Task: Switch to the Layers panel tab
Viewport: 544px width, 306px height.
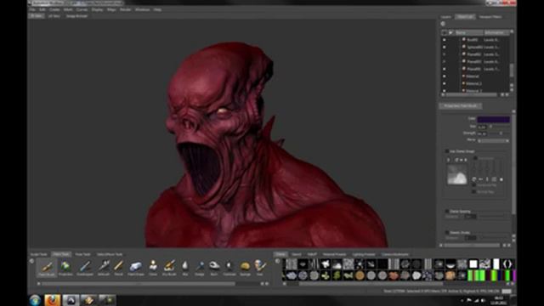Action: 445,17
